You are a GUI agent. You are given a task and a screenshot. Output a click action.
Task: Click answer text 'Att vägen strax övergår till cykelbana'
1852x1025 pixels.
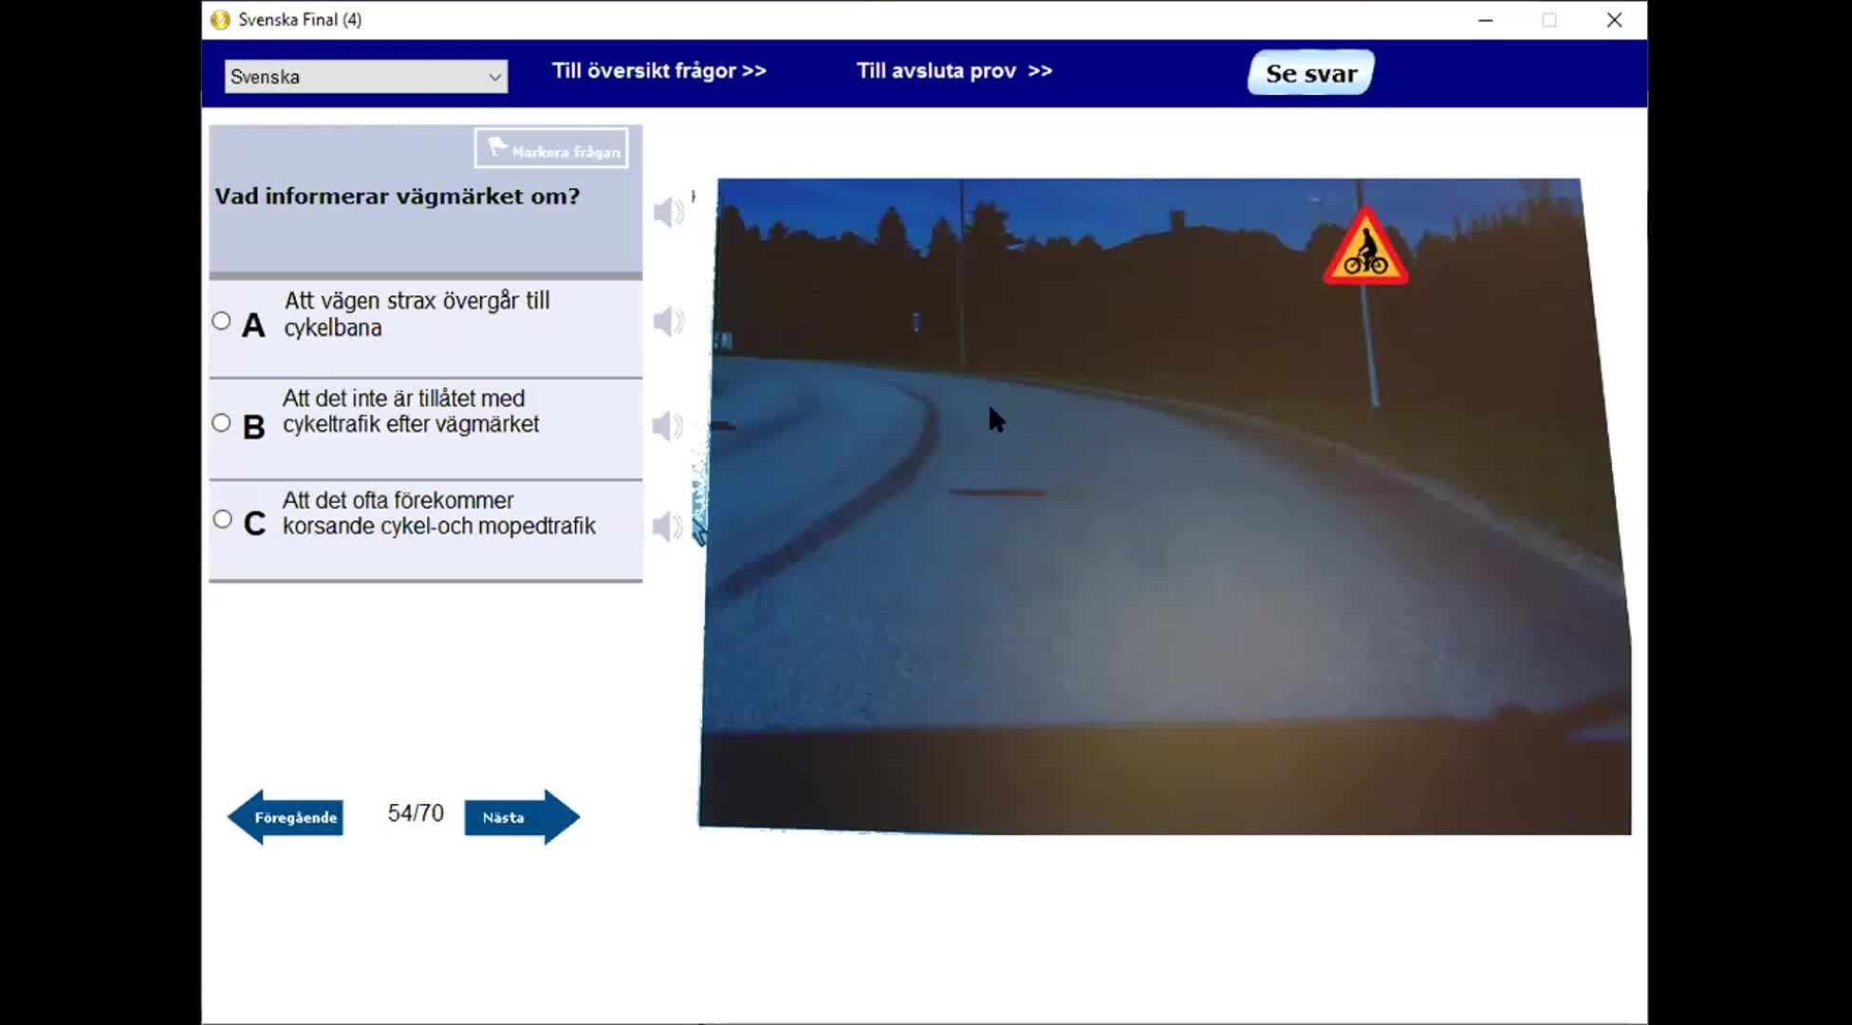click(417, 314)
